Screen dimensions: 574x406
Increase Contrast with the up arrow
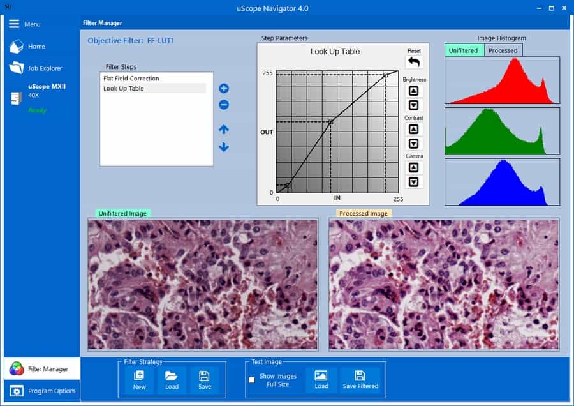pos(413,130)
